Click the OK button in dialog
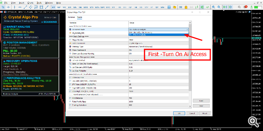263x131 pixels. (179, 113)
